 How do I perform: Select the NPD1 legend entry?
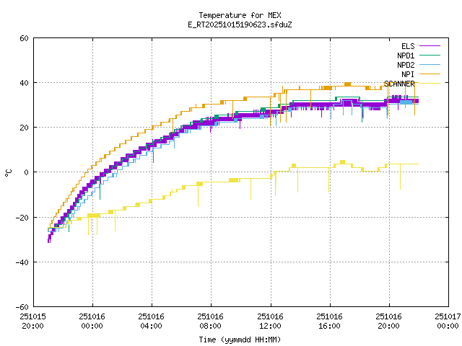(405, 56)
